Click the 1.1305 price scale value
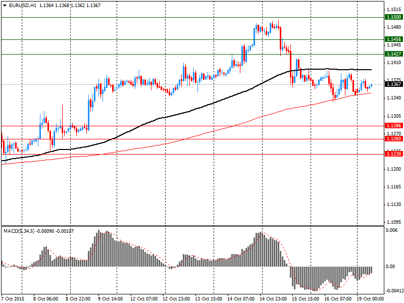404x303 pixels. 394,116
